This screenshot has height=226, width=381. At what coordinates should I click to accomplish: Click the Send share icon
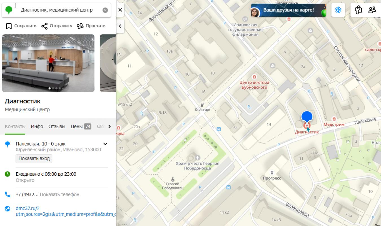(44, 26)
